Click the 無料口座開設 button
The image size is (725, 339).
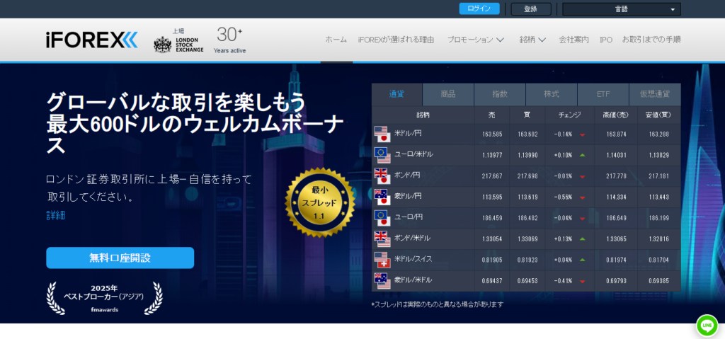coord(120,258)
